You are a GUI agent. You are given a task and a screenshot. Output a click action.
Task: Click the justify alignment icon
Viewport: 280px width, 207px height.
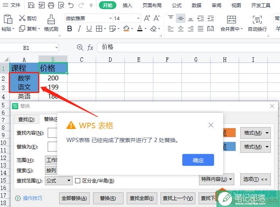(x=201, y=28)
